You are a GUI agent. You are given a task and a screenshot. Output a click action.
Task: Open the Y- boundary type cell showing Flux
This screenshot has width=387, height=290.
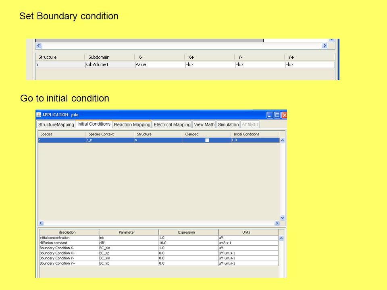tap(260, 64)
